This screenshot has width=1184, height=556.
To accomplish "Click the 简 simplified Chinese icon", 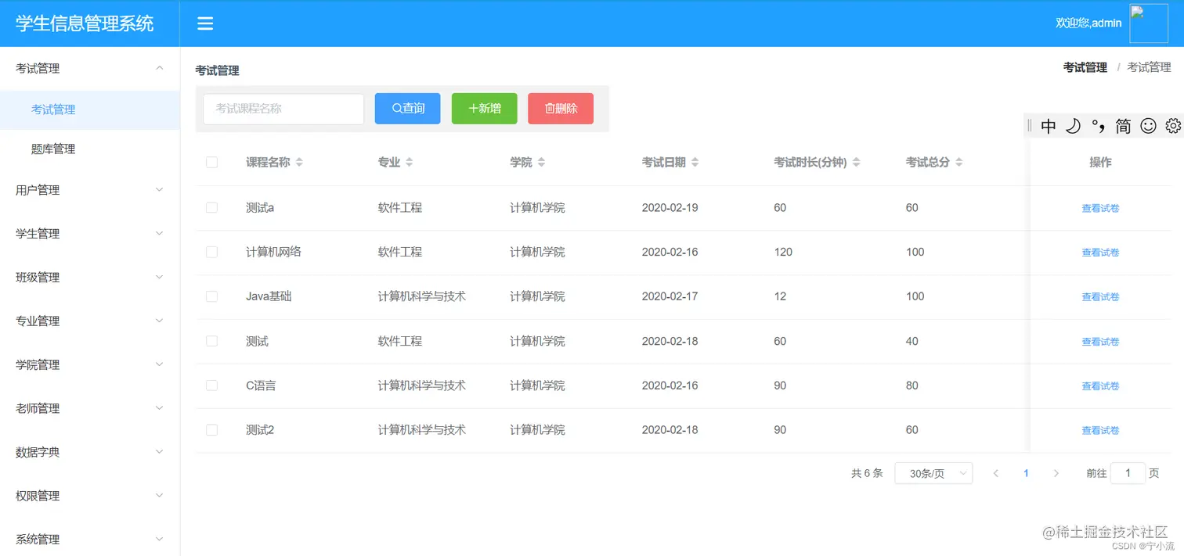I will [1123, 126].
